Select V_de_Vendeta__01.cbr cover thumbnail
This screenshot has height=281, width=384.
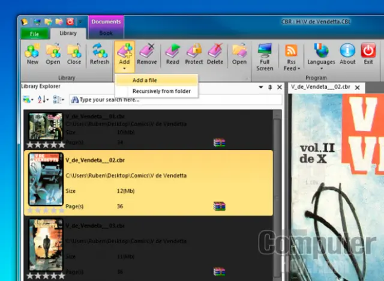[46, 127]
